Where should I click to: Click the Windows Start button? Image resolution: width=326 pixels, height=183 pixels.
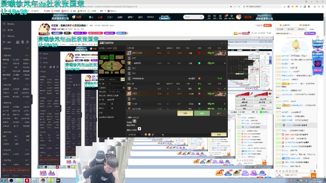click(x=4, y=180)
